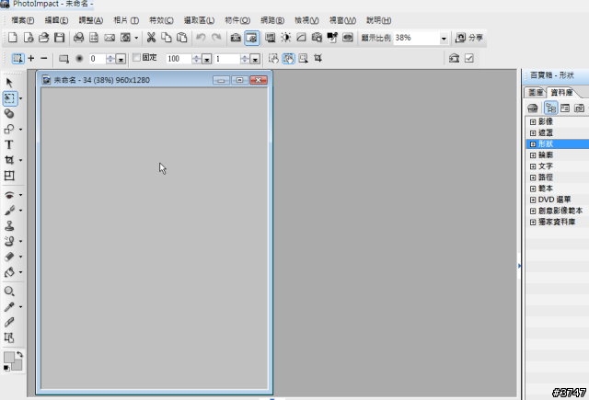Select the Pick arrow tool
589x400 pixels.
tap(9, 83)
